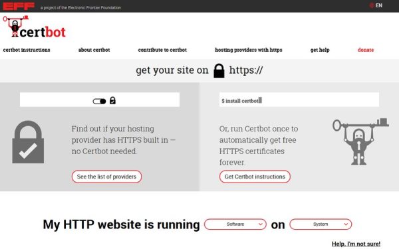
Task: Click the red EFF logo
Action: click(19, 6)
